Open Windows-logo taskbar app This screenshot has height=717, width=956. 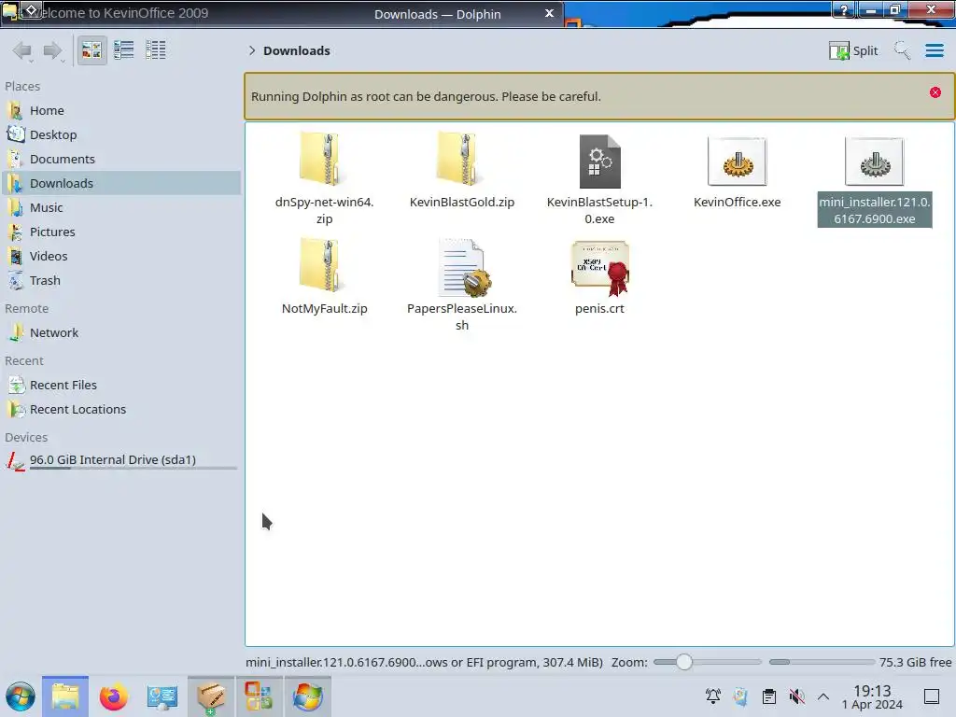pyautogui.click(x=308, y=696)
